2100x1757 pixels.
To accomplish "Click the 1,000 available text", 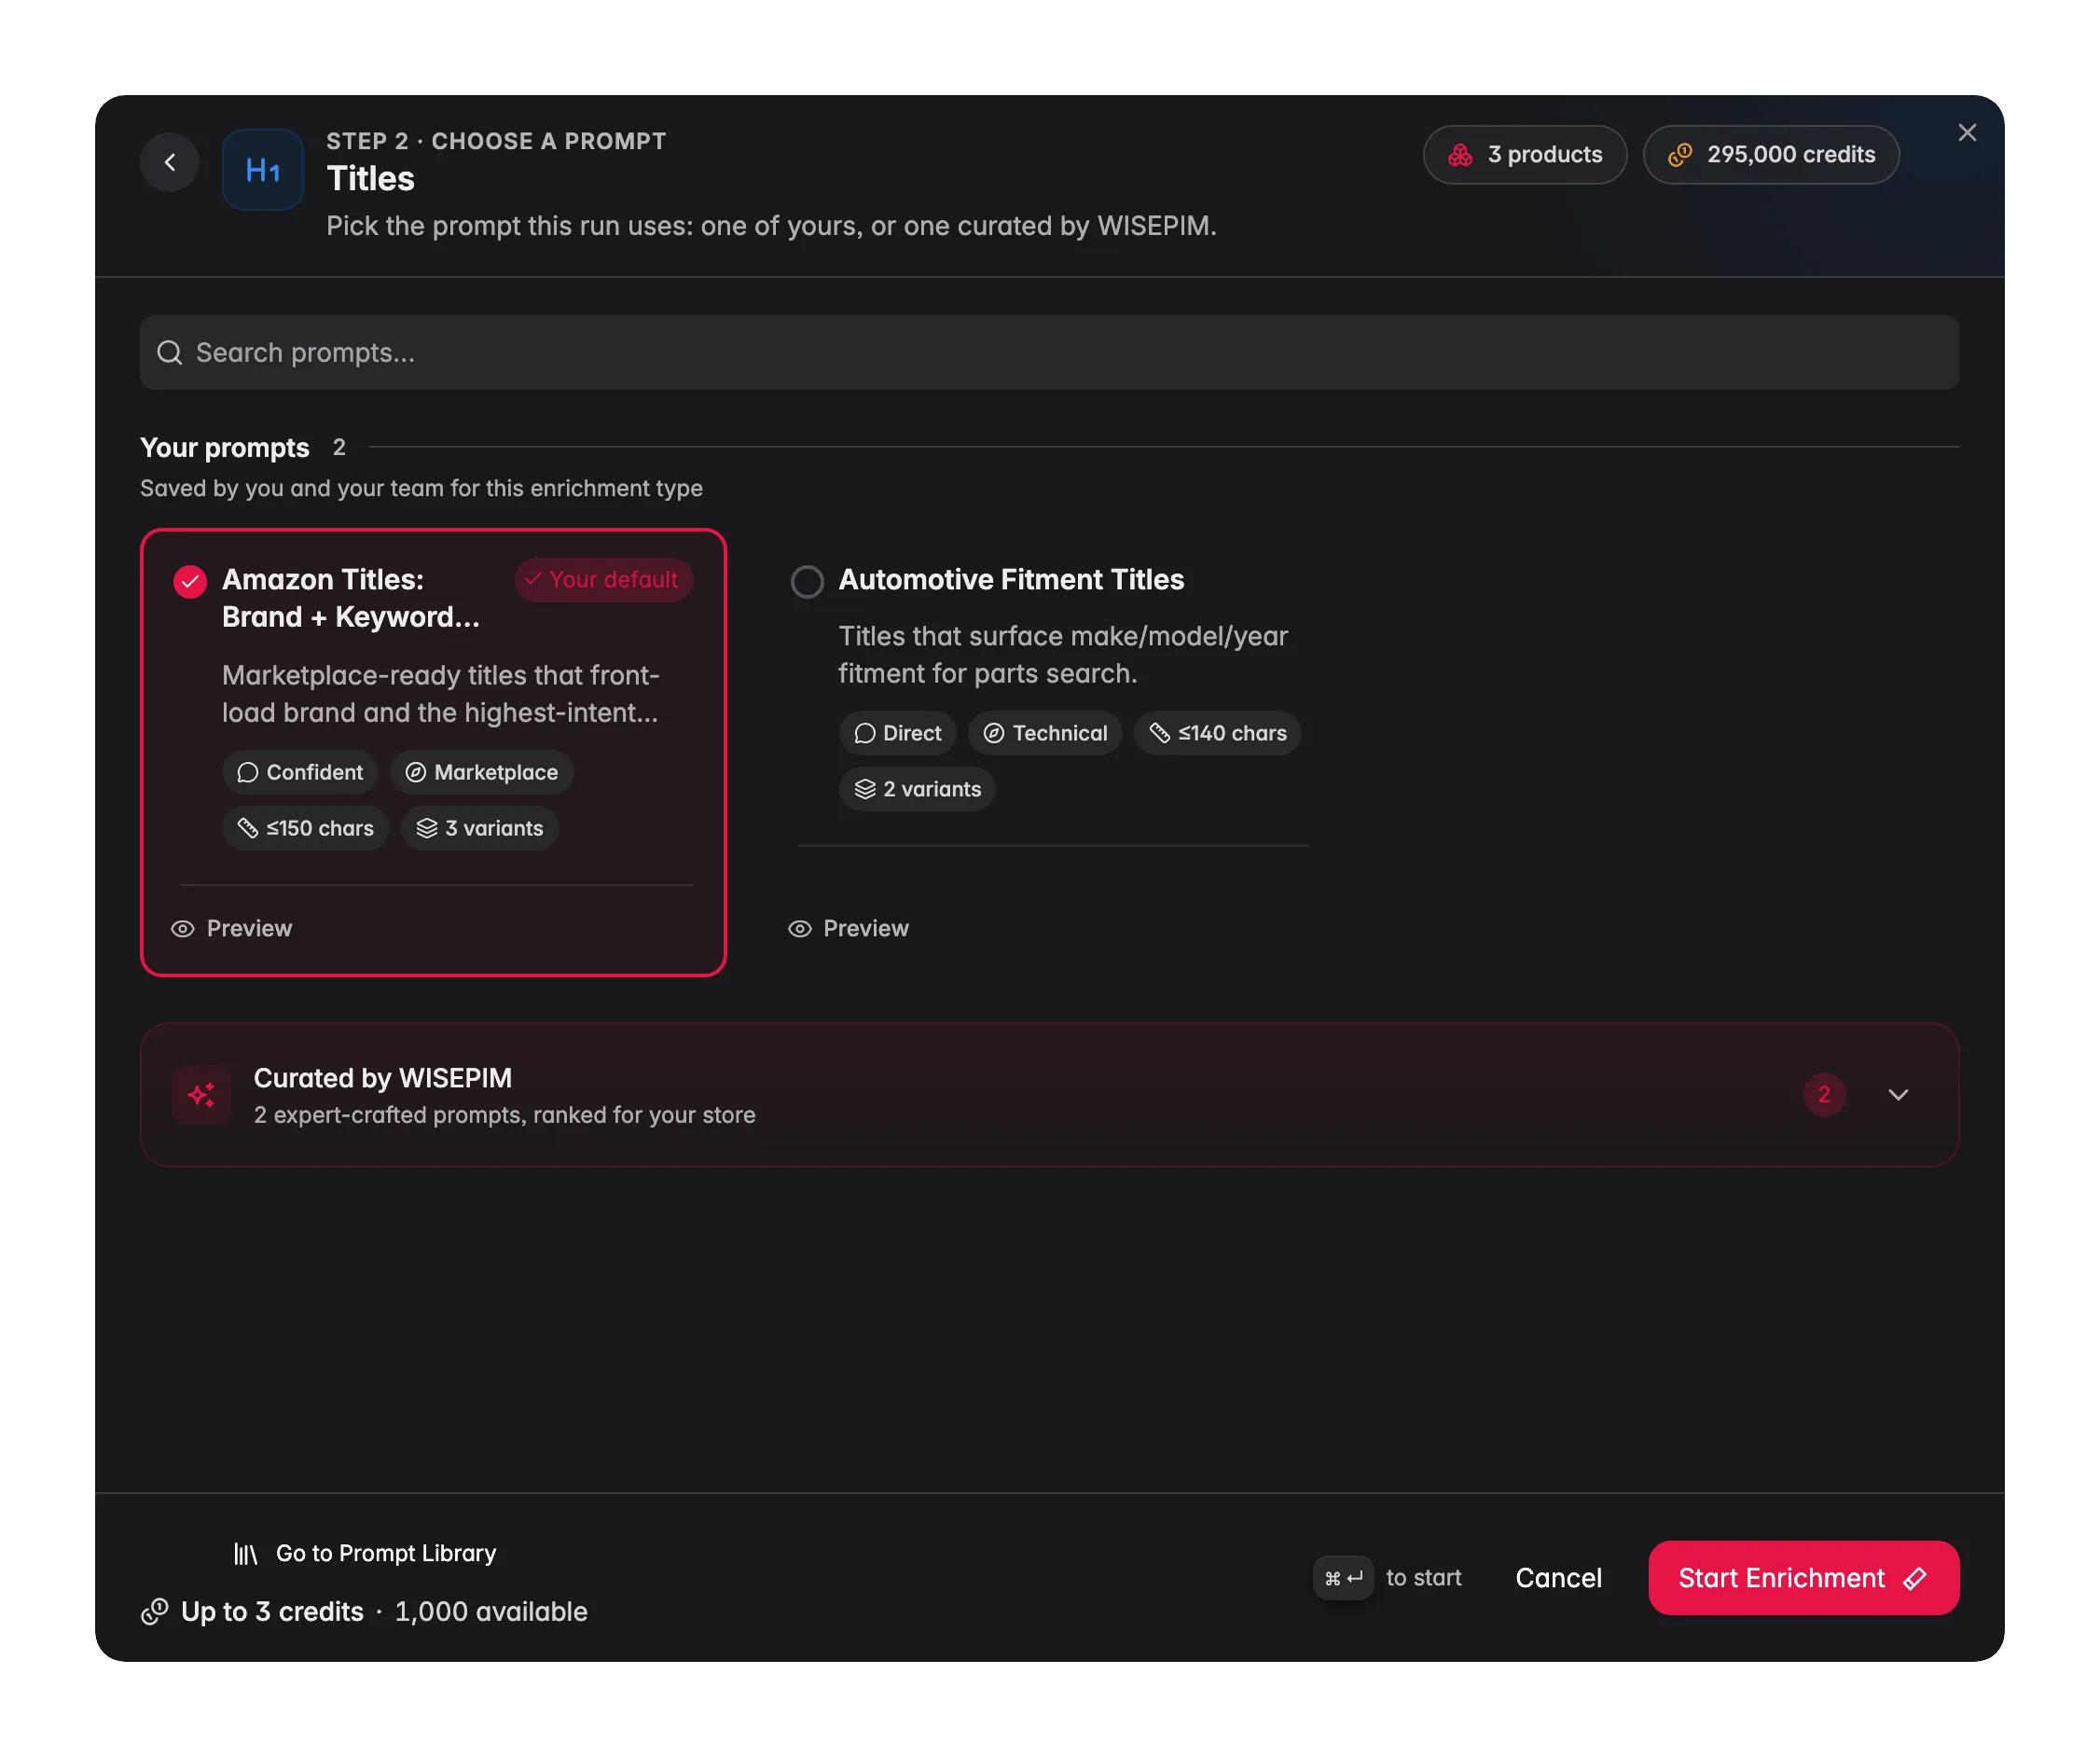I will (491, 1612).
